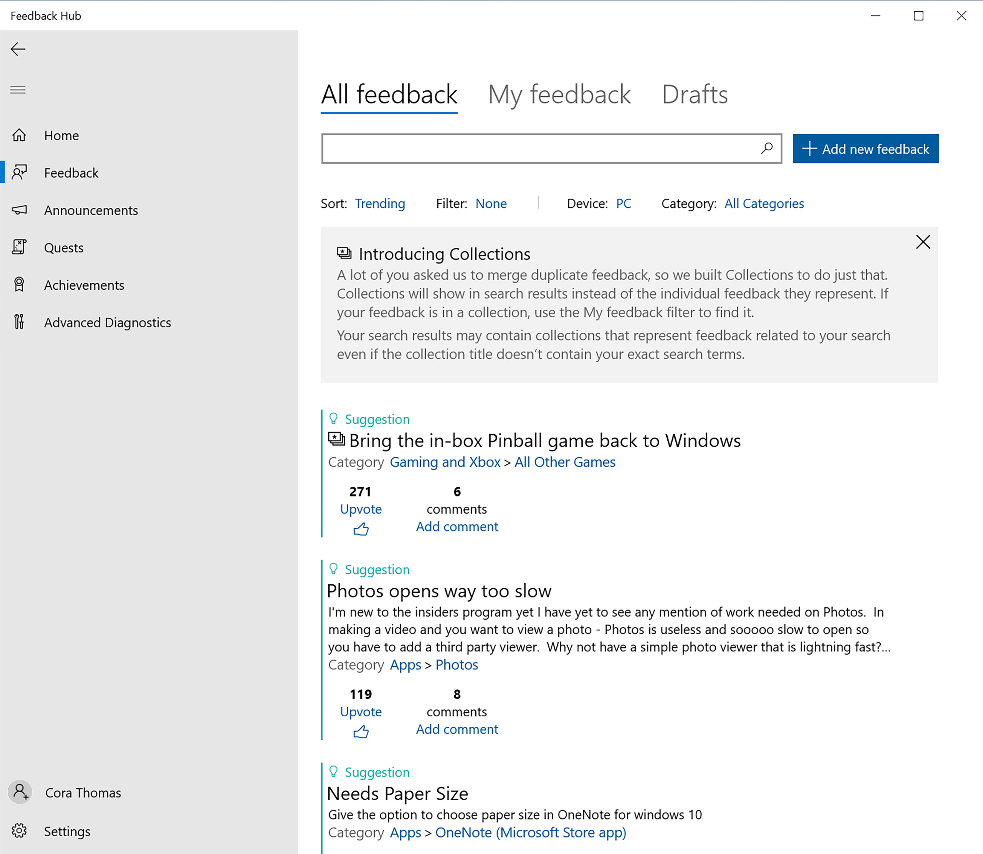983x854 pixels.
Task: Click the Collections info close icon
Action: 923,242
